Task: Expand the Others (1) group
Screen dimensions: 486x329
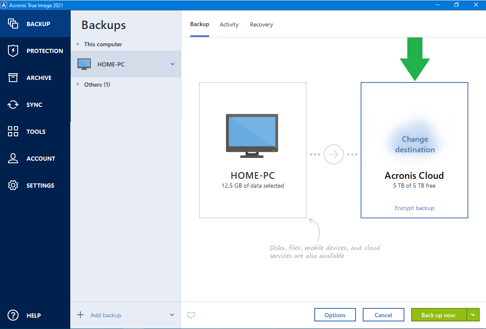Action: point(78,84)
